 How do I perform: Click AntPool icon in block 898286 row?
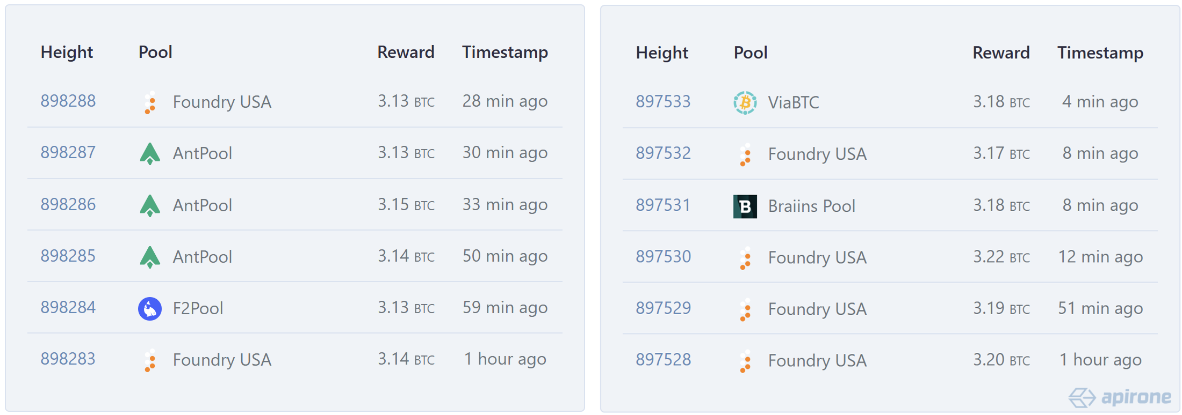click(x=150, y=205)
